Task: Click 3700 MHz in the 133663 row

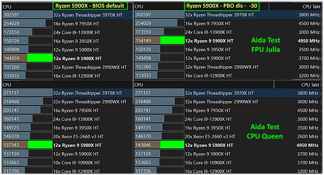Action: click(x=308, y=163)
